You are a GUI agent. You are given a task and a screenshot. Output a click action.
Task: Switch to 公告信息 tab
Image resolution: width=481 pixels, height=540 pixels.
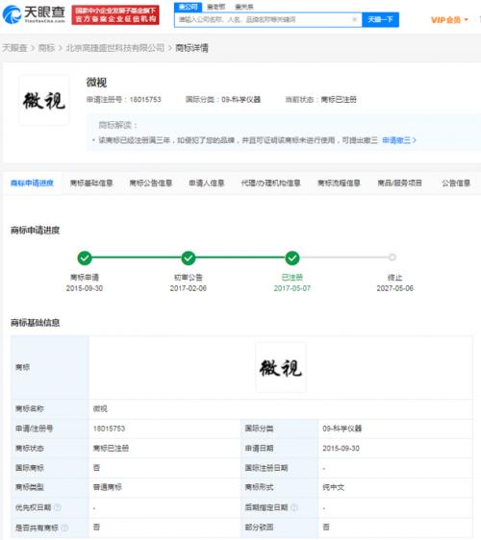[456, 183]
